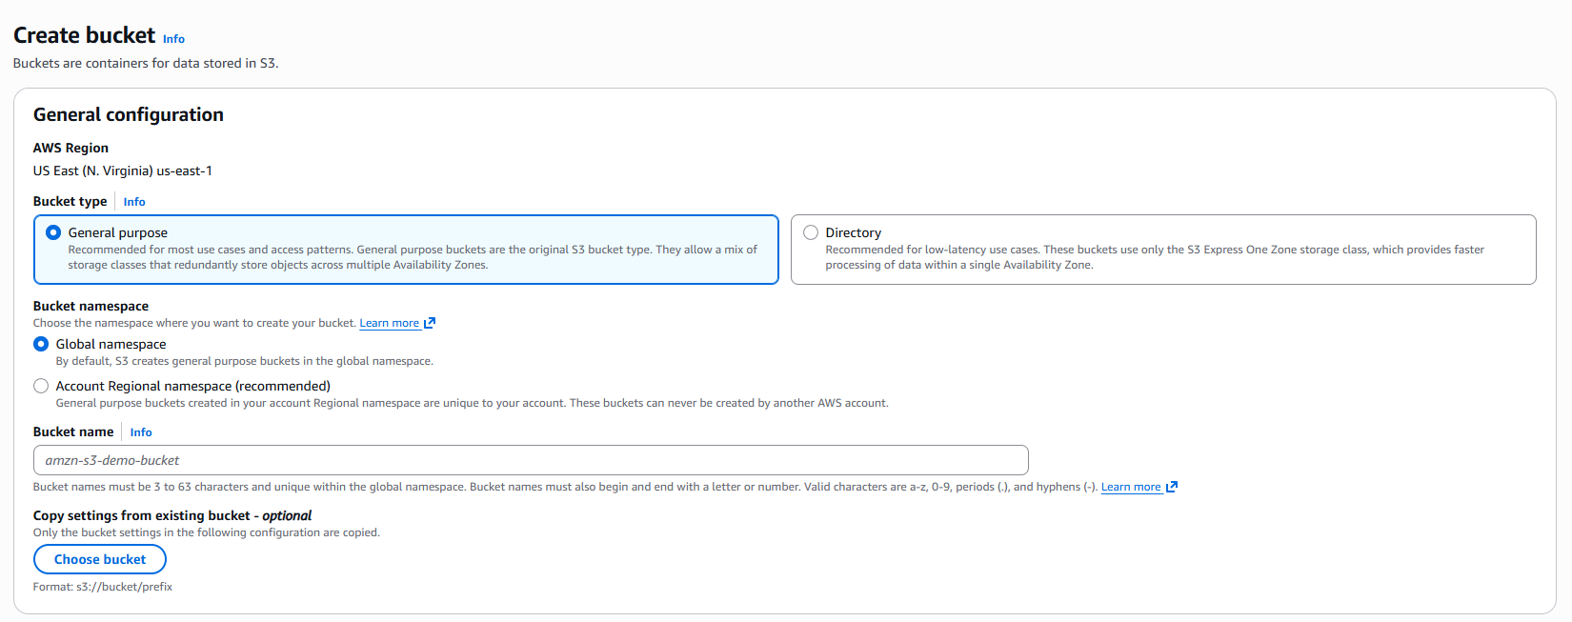Click the US East (N. Virginia) region text

[x=123, y=171]
